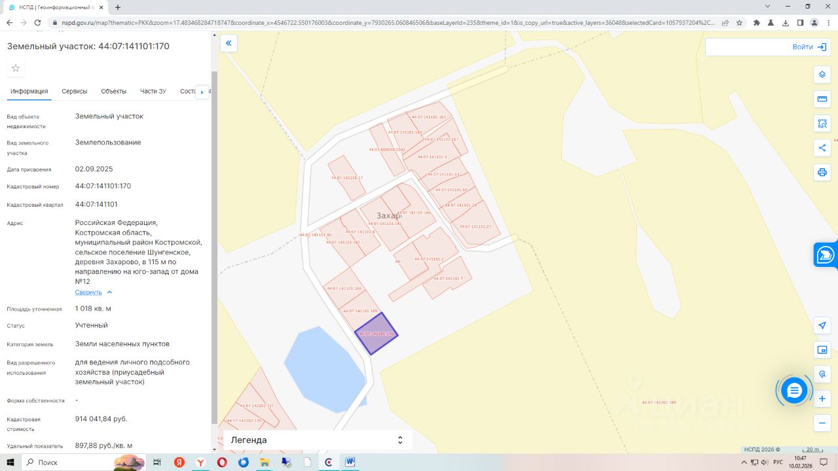Click the assignment date 02.09.2025

coord(94,169)
